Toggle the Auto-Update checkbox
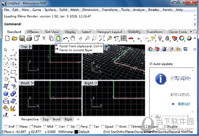The image size is (199, 136). [x=151, y=64]
